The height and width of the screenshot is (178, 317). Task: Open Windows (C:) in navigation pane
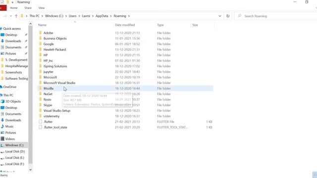click(14, 145)
